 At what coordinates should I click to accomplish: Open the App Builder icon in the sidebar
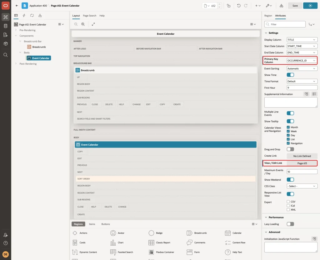[6, 17]
